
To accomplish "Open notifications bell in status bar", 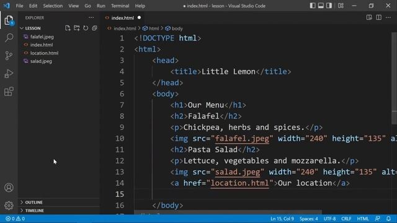I will pyautogui.click(x=388, y=219).
